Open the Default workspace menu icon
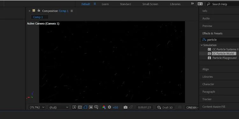This screenshot has height=119, width=239. pos(95,4)
